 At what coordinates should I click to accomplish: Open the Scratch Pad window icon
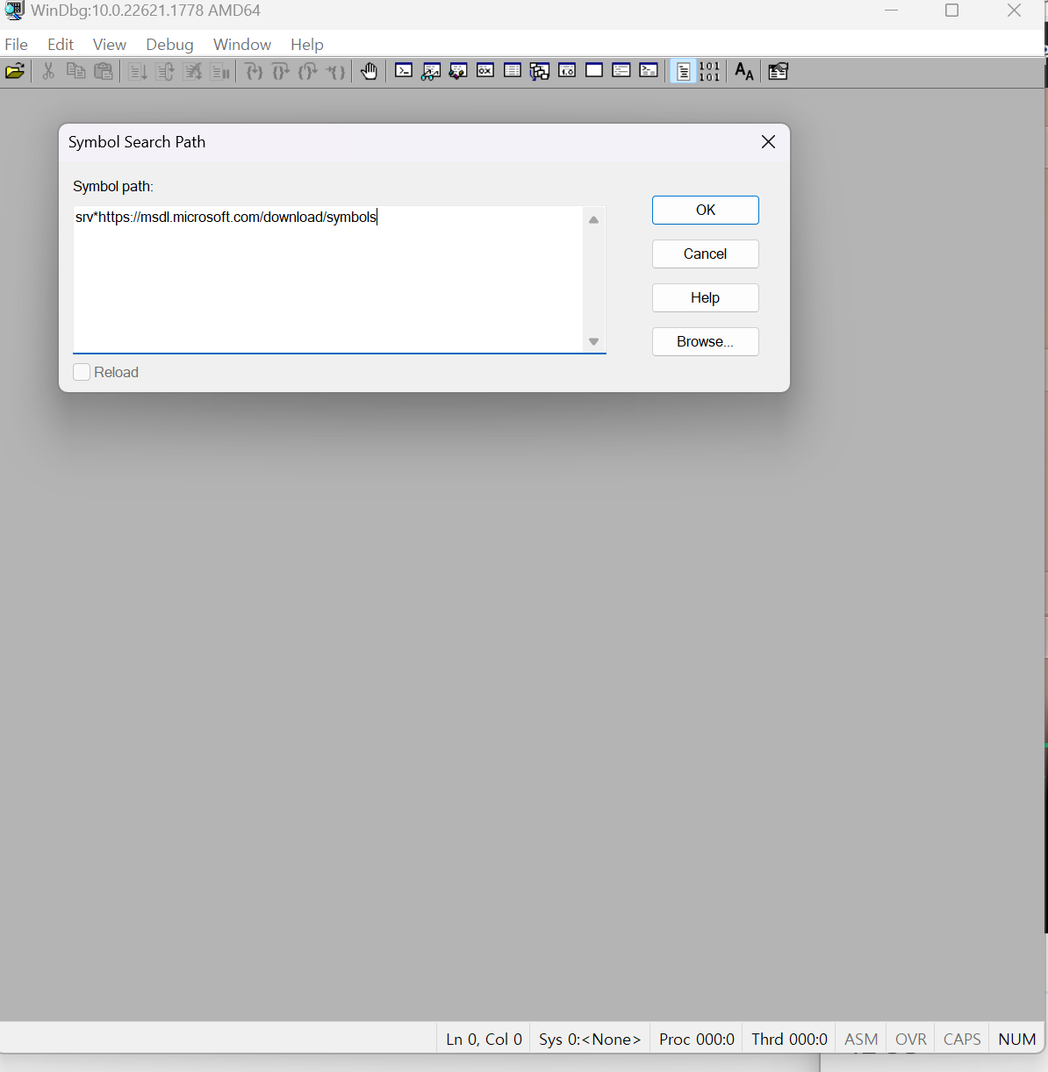coord(594,71)
